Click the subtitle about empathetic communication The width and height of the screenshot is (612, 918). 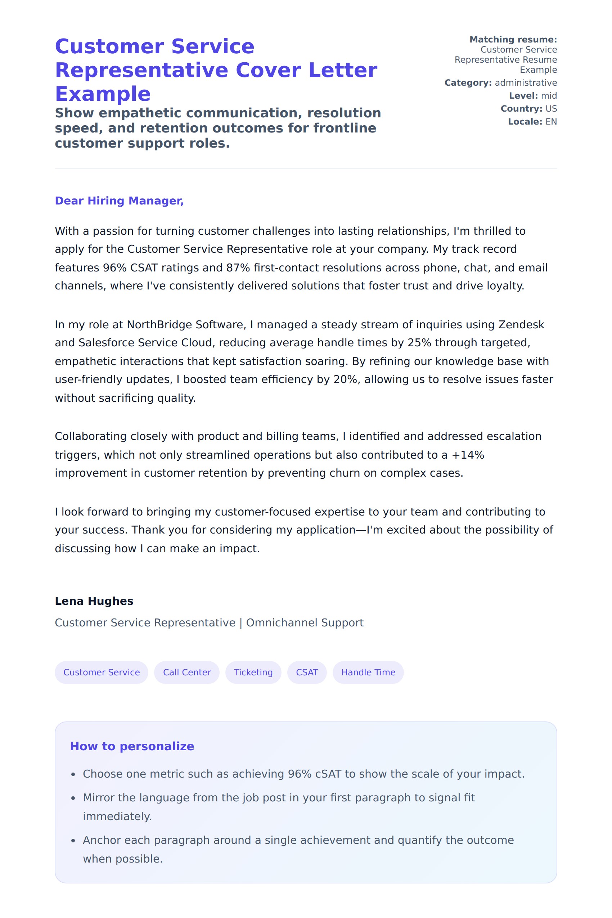[218, 128]
